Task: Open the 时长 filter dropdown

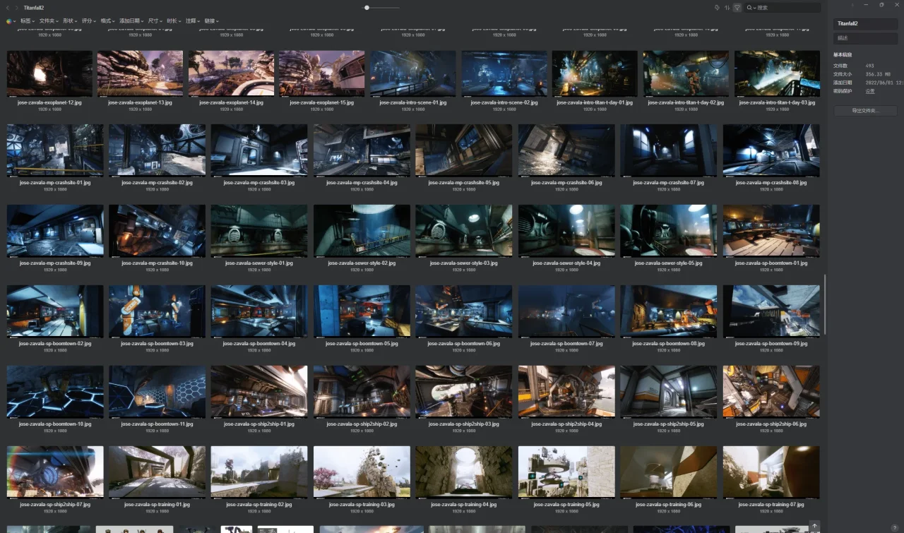Action: tap(174, 21)
